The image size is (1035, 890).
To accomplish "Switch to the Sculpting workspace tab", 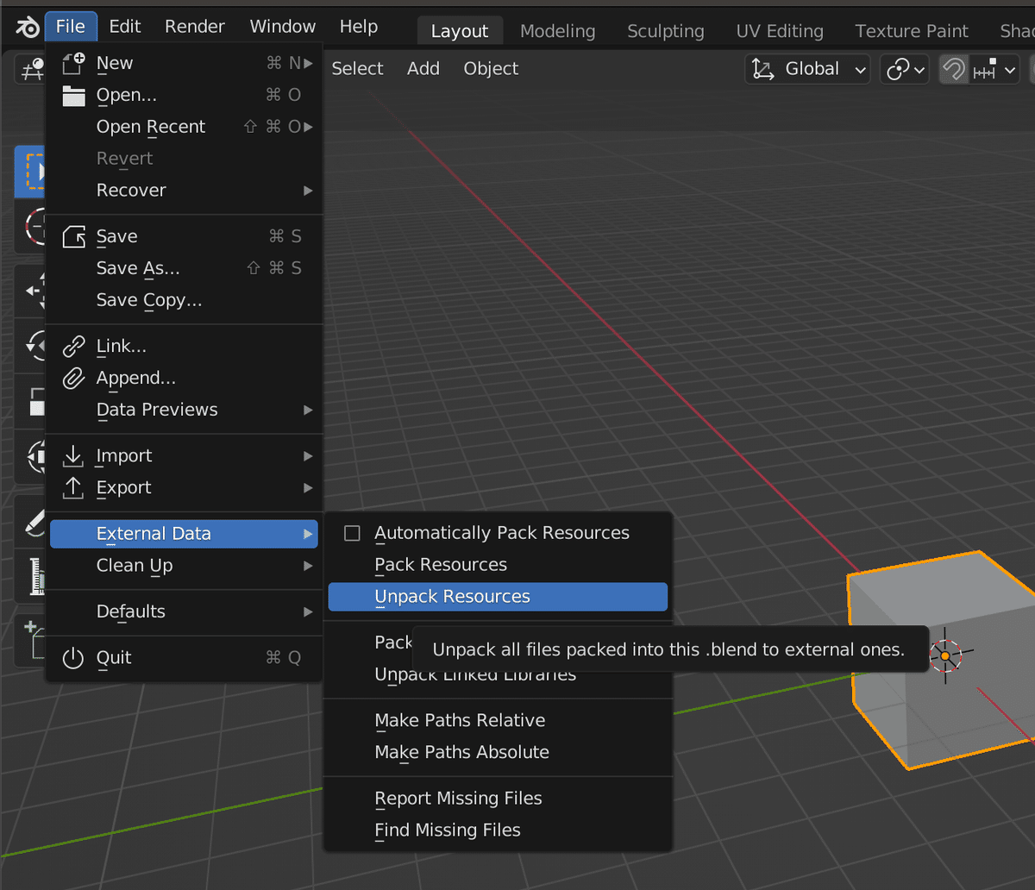I will point(666,31).
